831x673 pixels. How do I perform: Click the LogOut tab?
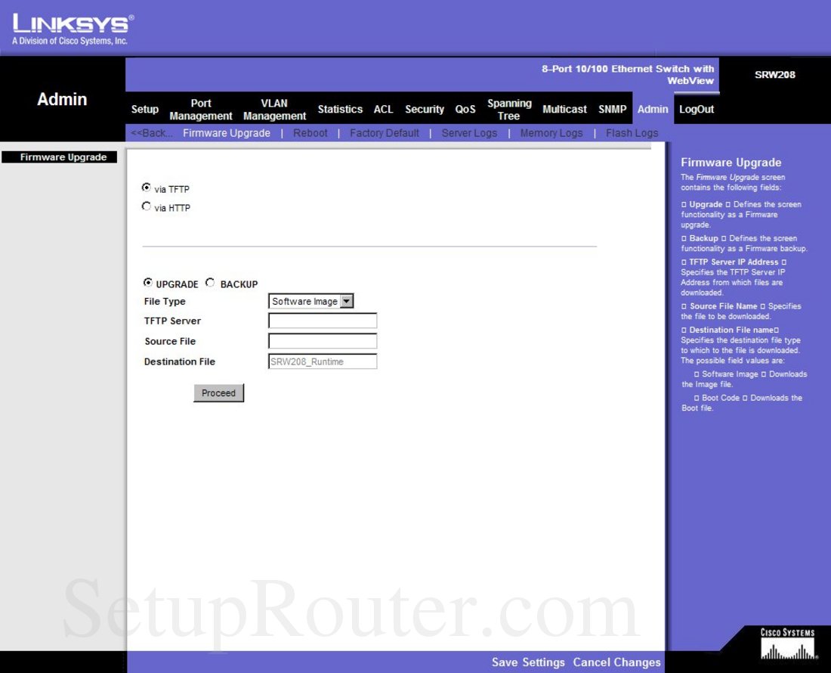697,109
